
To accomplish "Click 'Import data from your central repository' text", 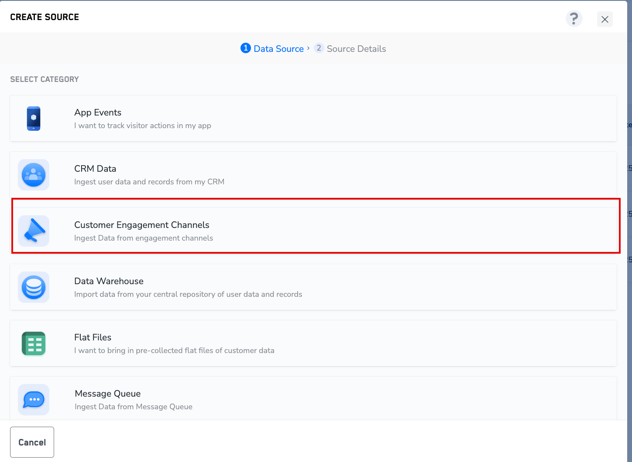I will [x=188, y=294].
